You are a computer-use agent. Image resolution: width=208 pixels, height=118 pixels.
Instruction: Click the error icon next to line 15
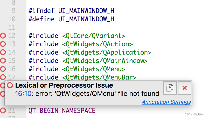3,61
